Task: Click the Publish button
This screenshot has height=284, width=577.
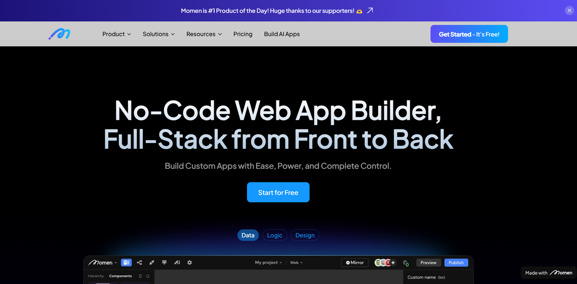Action: tap(456, 262)
